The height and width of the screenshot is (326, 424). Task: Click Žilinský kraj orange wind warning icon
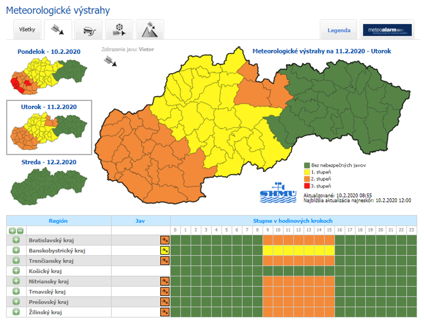[165, 312]
